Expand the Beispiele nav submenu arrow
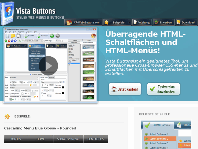 coord(129,23)
